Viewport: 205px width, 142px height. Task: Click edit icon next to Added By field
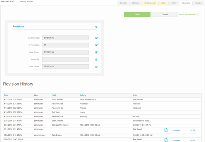click(96, 60)
